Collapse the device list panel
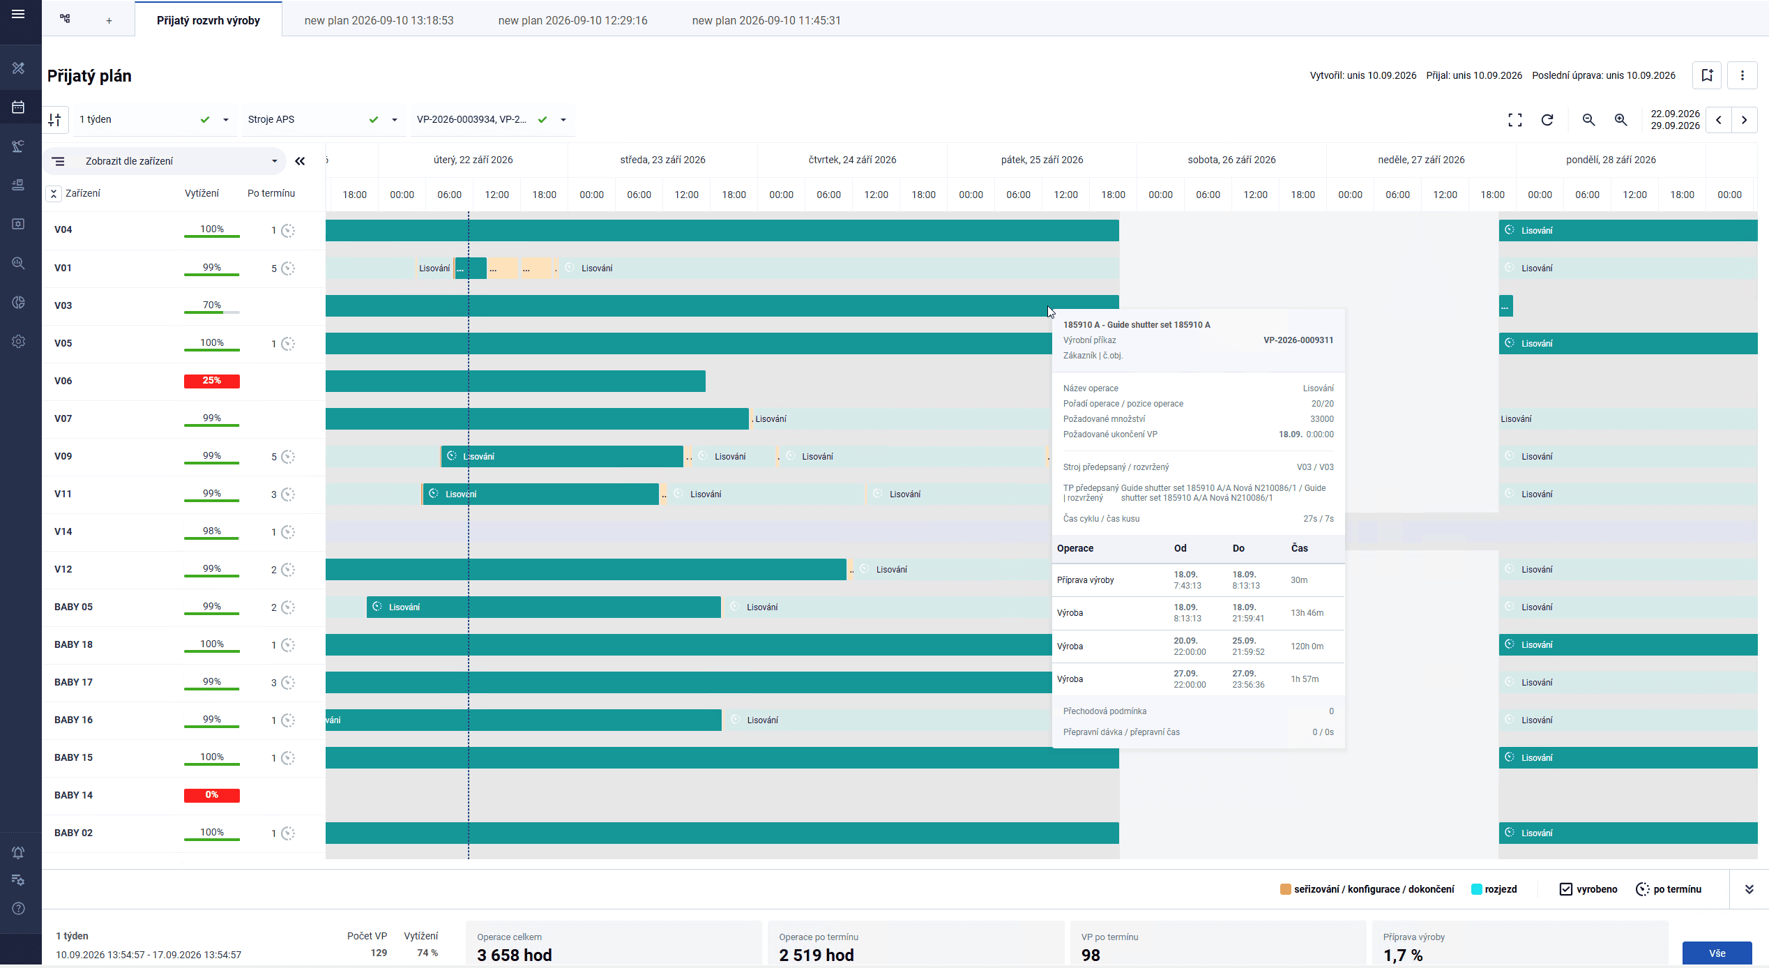 coord(300,161)
